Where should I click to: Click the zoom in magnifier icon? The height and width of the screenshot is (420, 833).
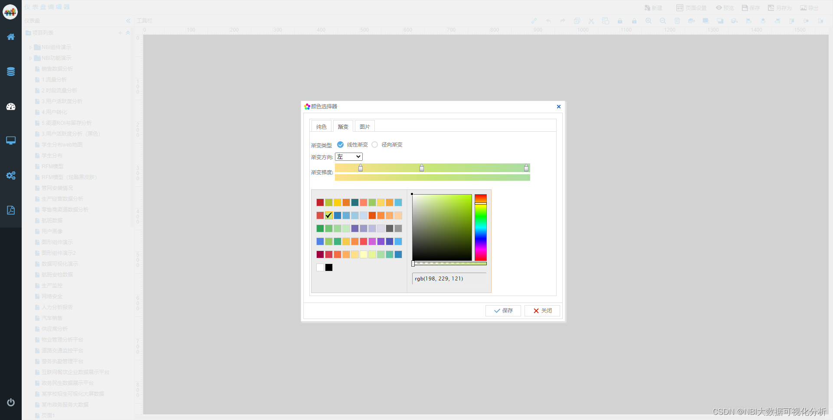click(x=649, y=21)
